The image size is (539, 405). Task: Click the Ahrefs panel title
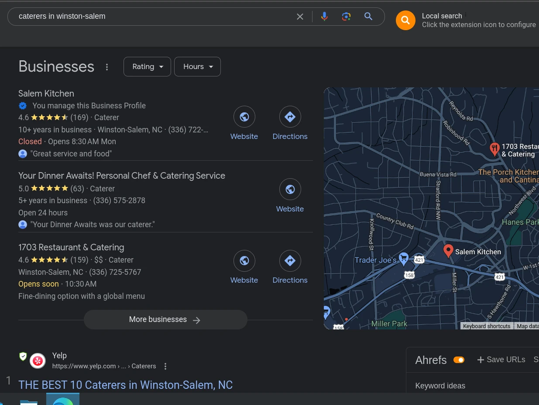pos(431,360)
